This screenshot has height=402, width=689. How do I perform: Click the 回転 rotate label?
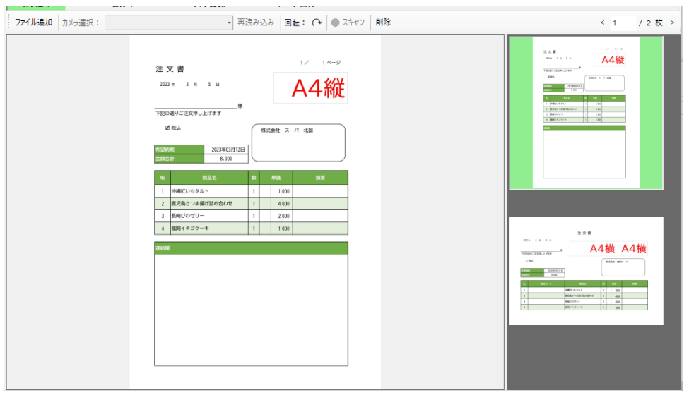tap(295, 23)
